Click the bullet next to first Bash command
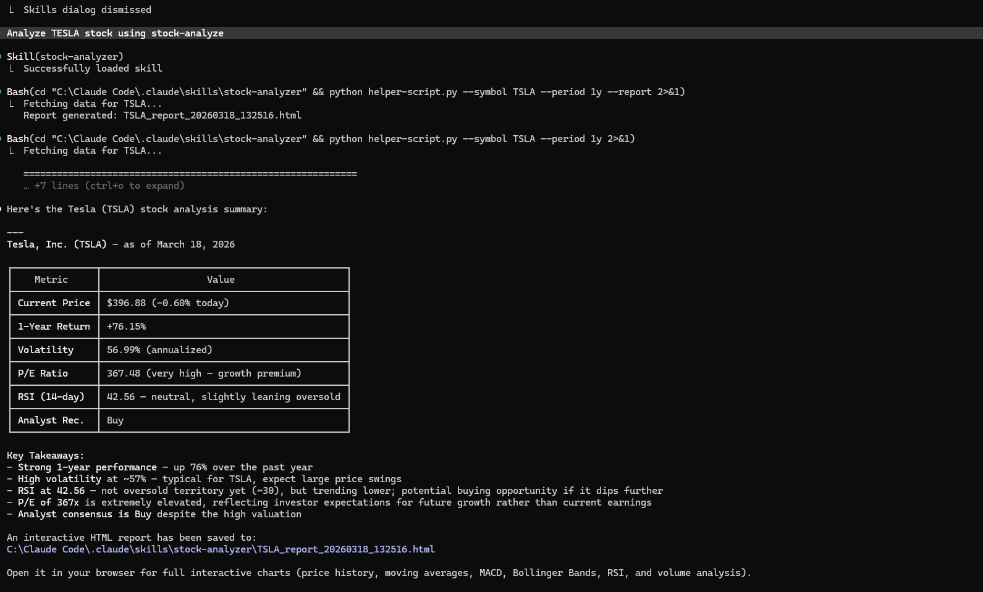 [x=1, y=92]
